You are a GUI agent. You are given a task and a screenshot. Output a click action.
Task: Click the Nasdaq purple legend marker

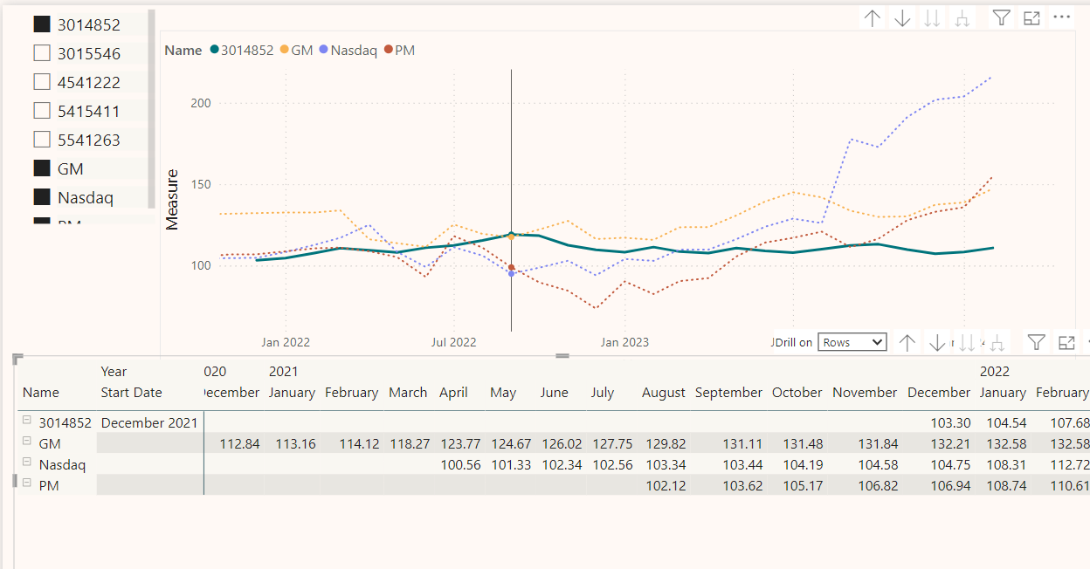pos(324,51)
